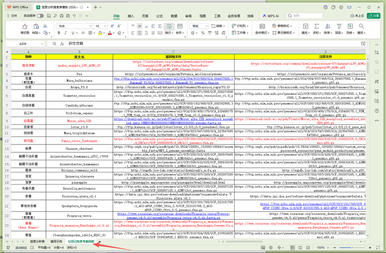Click the Italic formatting icon

tap(66, 33)
